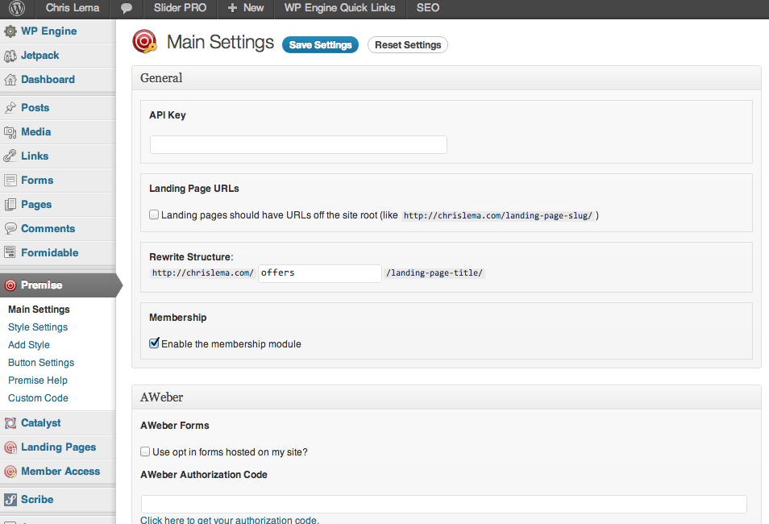The width and height of the screenshot is (769, 524).
Task: Go to Button Settings under Premise
Action: pyautogui.click(x=41, y=363)
